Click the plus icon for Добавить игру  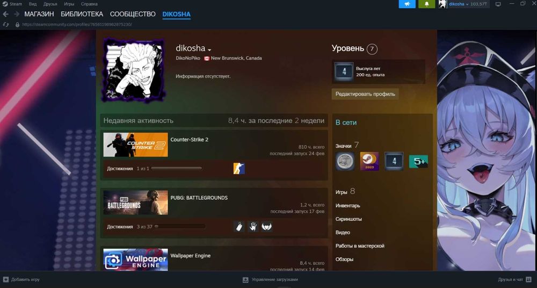[5, 279]
